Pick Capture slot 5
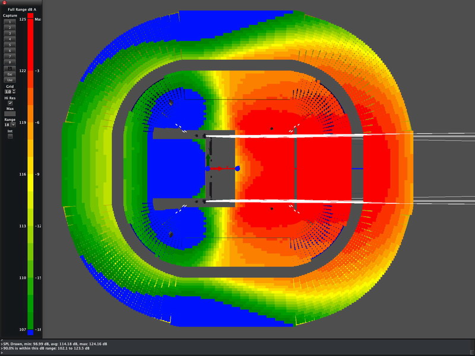This screenshot has height=356, width=475. coord(9,44)
